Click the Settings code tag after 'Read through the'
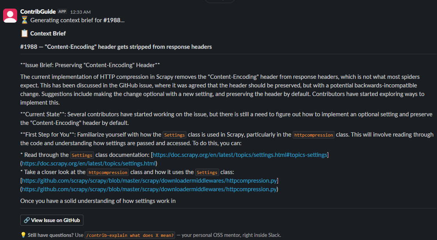This screenshot has height=240, width=437. pyautogui.click(x=82, y=155)
